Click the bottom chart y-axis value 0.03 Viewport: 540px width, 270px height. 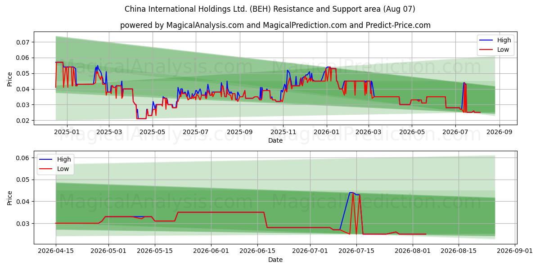23,224
